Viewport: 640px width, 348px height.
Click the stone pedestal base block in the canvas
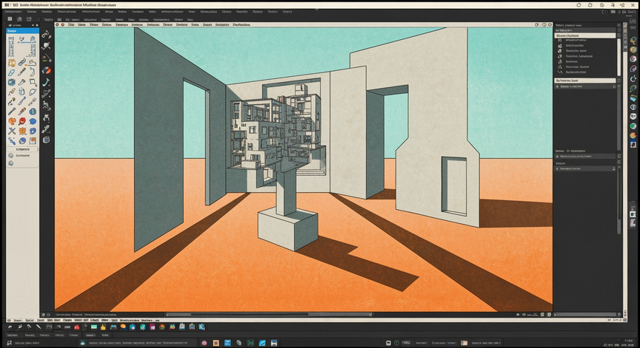[287, 229]
